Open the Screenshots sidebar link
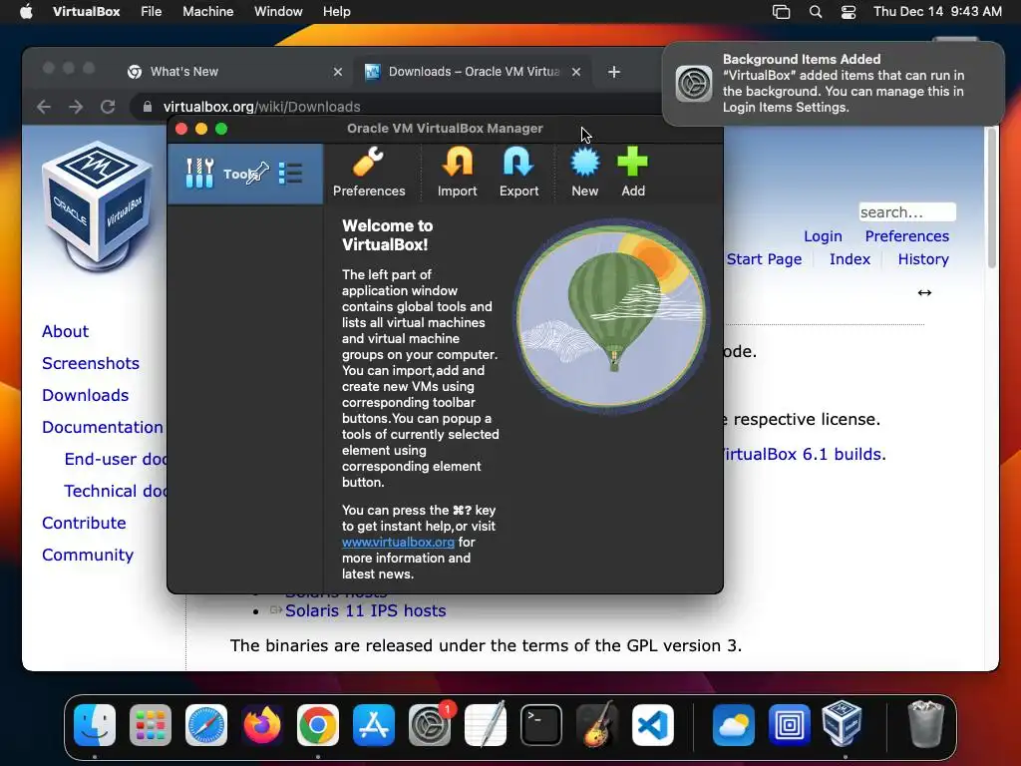This screenshot has width=1021, height=766. pos(91,363)
